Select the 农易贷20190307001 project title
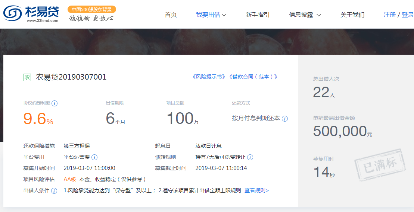Screen dimensions: 414x212 pos(71,77)
